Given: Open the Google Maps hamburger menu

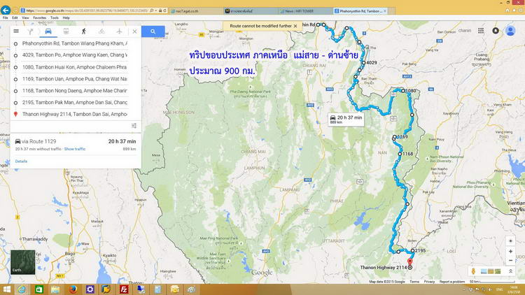Looking at the screenshot, I should click(16, 31).
